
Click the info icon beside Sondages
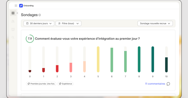40,15
